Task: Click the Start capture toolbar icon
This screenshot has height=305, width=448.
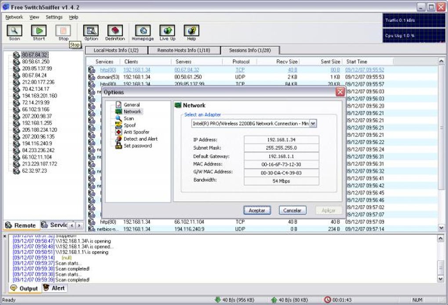Action: [39, 33]
